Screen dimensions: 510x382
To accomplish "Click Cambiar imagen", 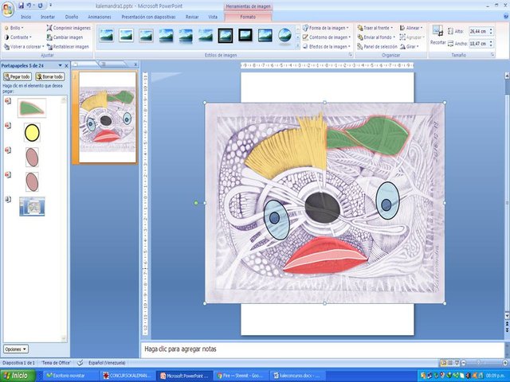I will click(x=65, y=37).
